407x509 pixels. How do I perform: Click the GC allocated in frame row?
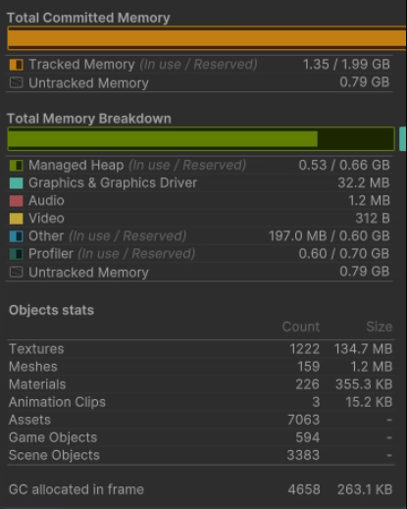(200, 489)
